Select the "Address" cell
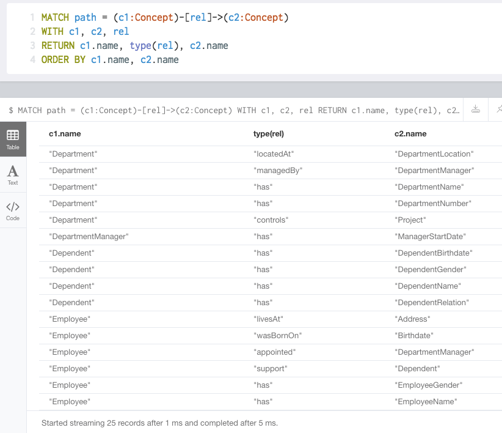The width and height of the screenshot is (502, 433). 412,319
